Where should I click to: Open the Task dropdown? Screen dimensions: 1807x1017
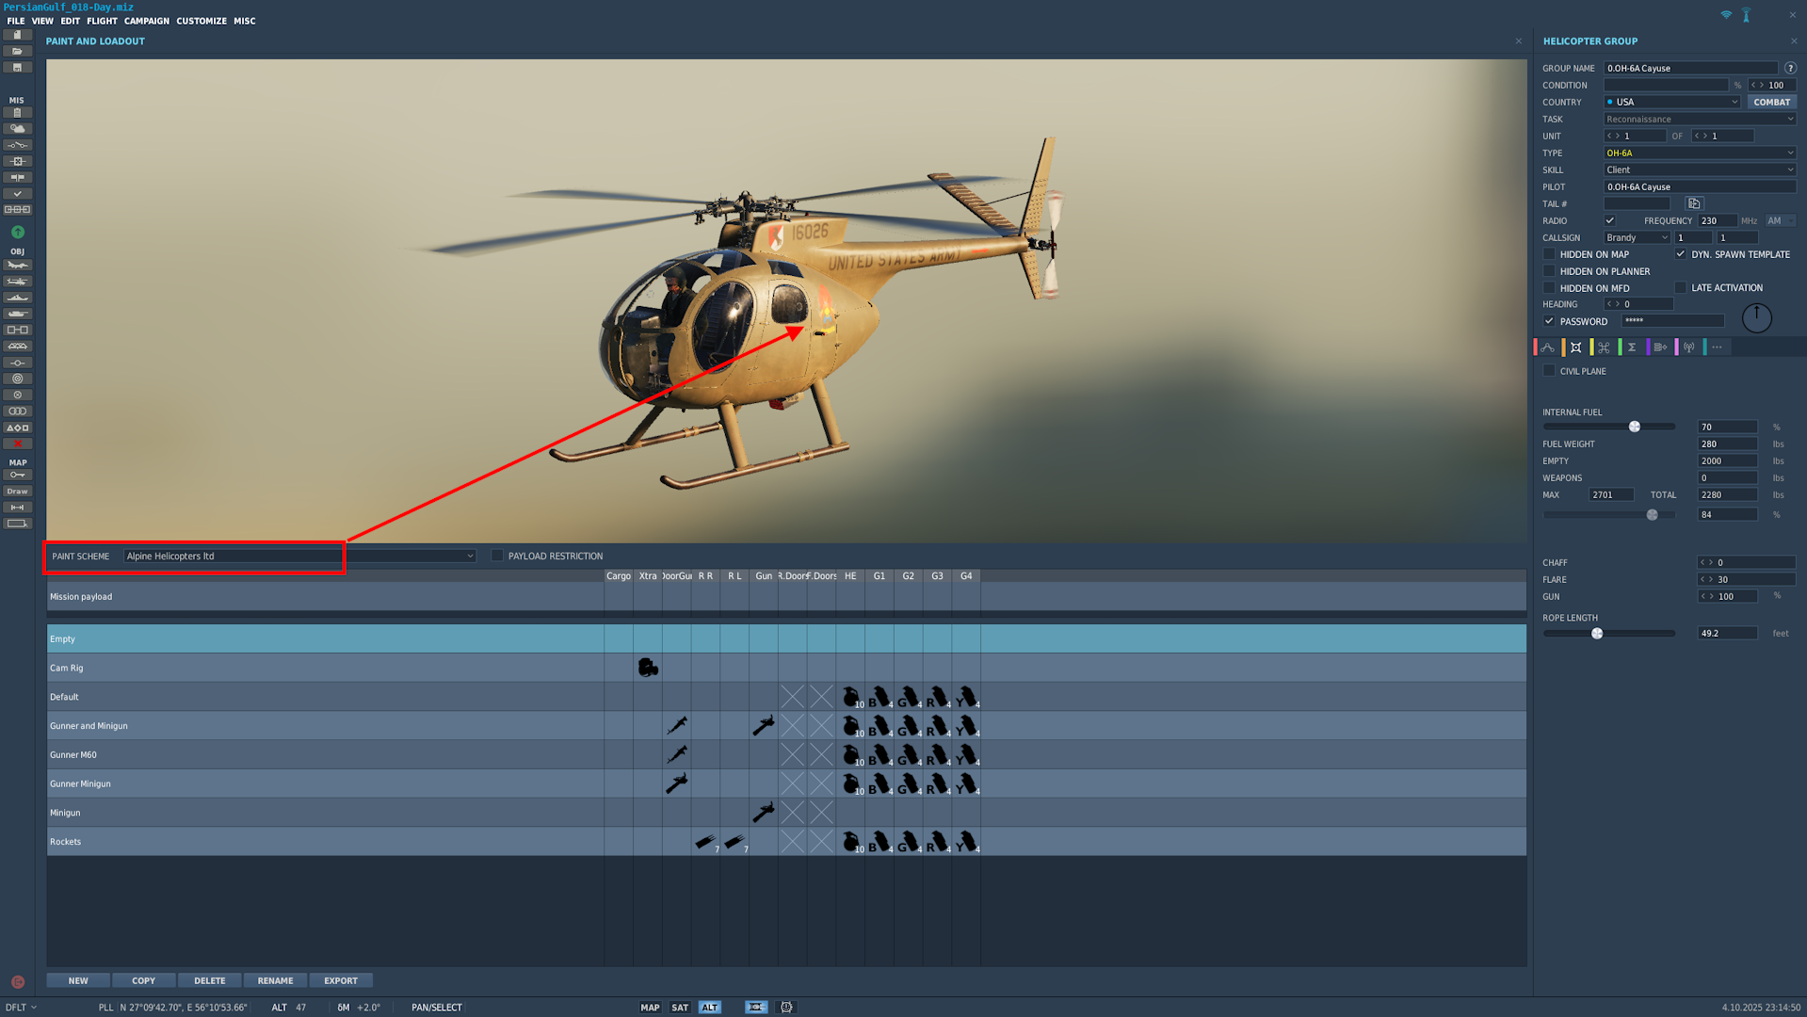(1700, 119)
